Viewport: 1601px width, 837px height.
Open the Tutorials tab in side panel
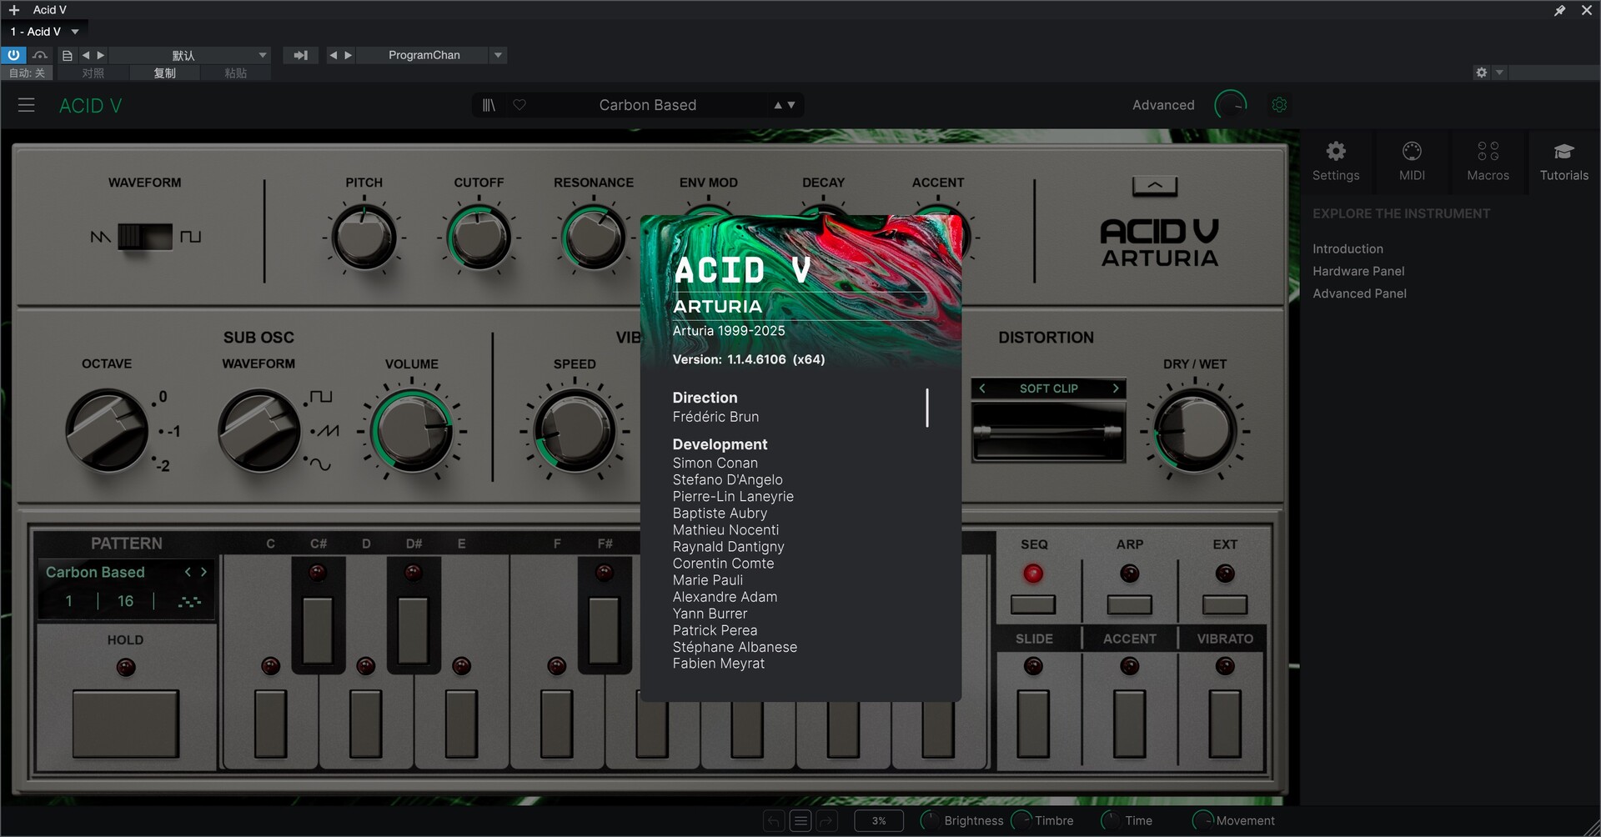1563,162
